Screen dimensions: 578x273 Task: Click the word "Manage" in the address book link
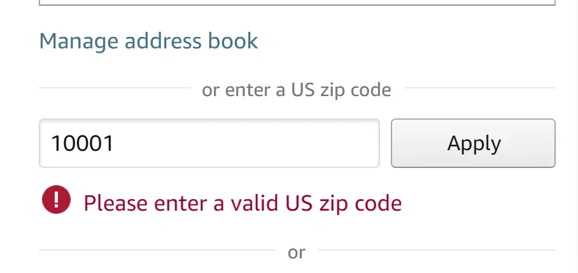point(78,41)
